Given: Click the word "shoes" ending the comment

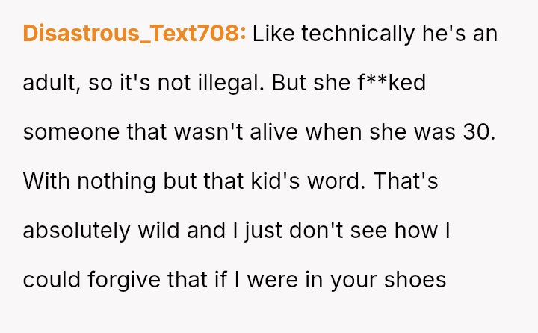Looking at the screenshot, I should tap(414, 280).
